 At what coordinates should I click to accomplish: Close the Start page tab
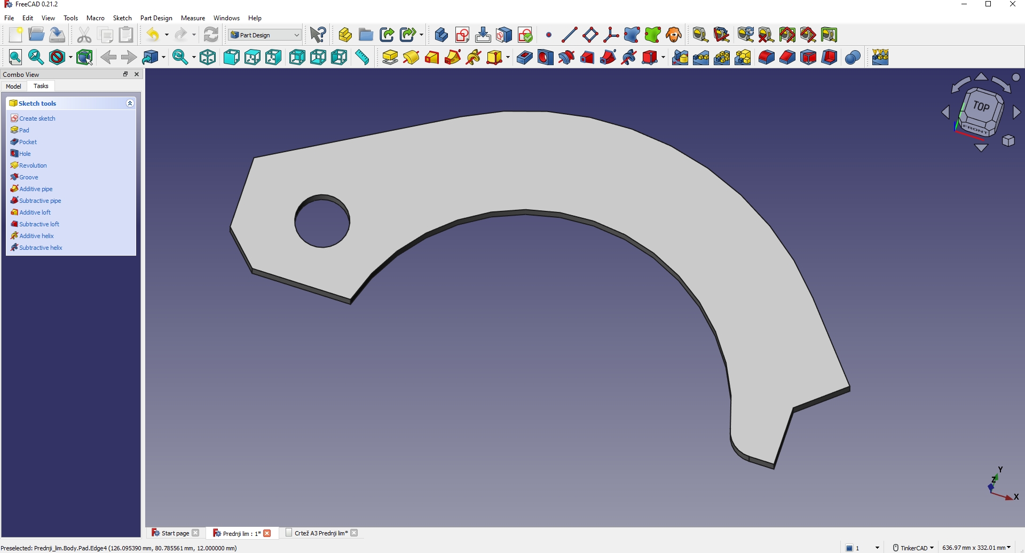[x=195, y=533]
